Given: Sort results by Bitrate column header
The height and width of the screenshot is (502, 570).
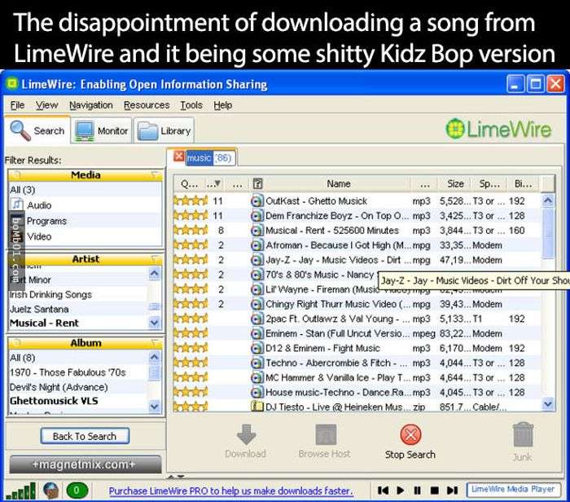Looking at the screenshot, I should pyautogui.click(x=523, y=183).
